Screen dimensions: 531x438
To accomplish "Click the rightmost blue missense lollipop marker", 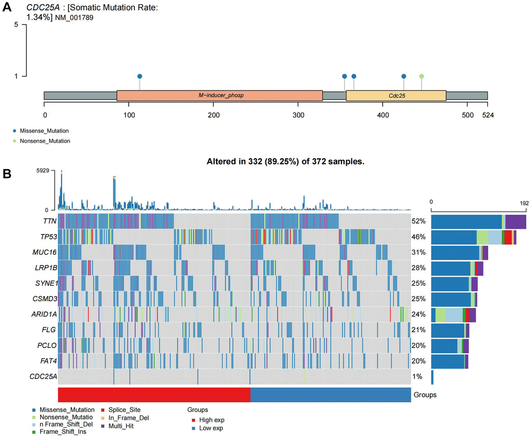I will (404, 76).
